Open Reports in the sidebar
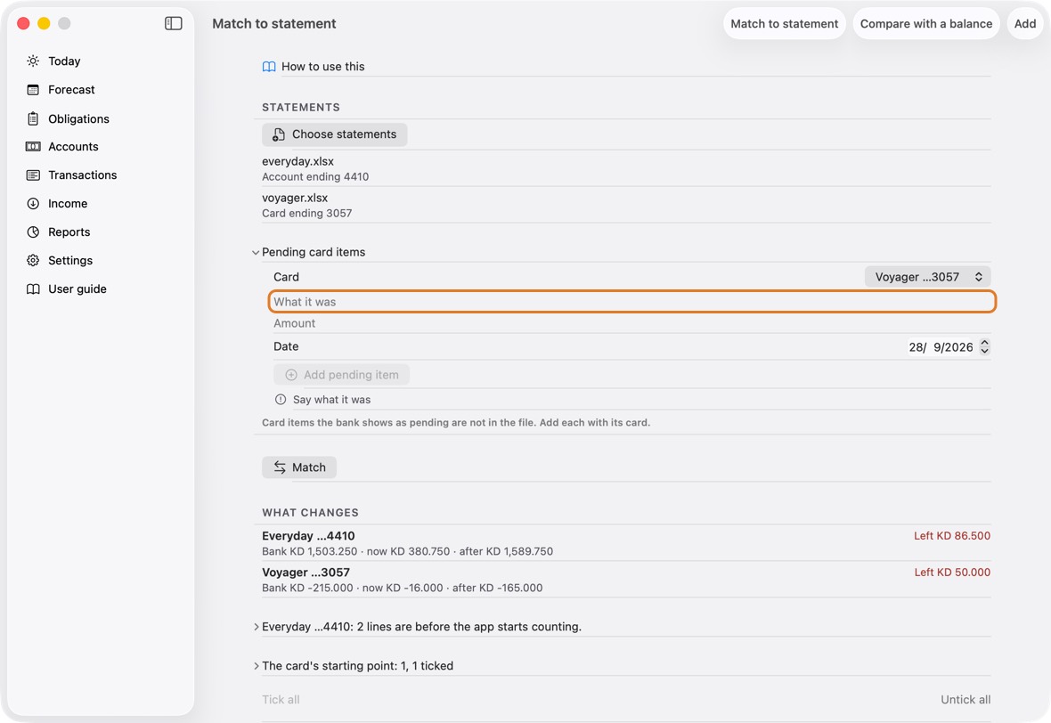 tap(69, 232)
